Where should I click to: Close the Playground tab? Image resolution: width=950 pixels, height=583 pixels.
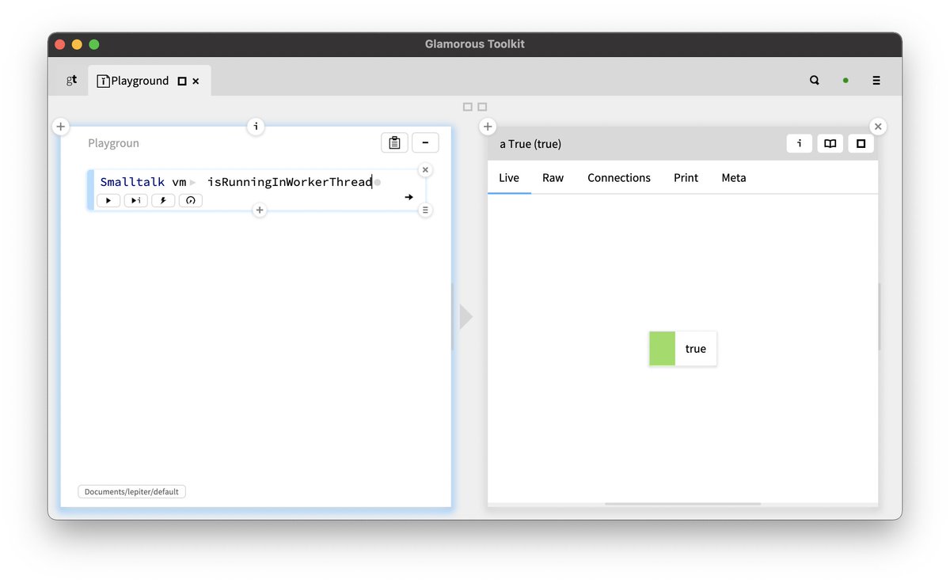pyautogui.click(x=196, y=81)
